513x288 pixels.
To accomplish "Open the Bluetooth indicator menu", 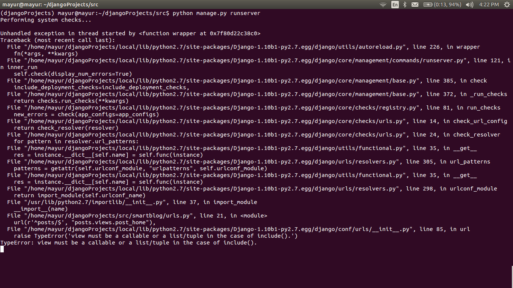I will (x=405, y=4).
